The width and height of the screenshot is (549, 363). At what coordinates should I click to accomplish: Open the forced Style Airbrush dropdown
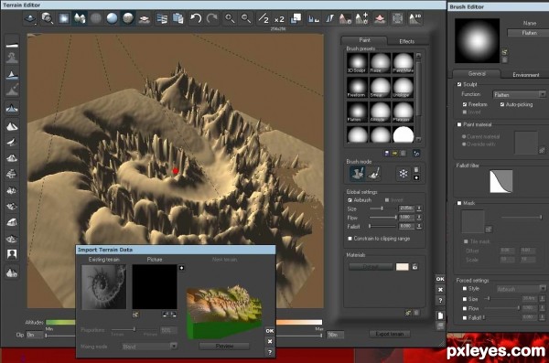pos(521,289)
